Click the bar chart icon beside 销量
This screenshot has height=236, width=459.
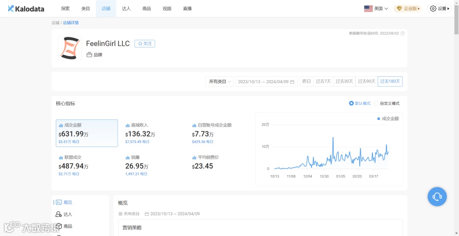(x=127, y=158)
